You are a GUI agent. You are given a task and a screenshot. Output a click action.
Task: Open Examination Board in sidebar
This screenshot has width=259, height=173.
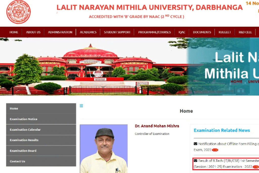coord(41,151)
